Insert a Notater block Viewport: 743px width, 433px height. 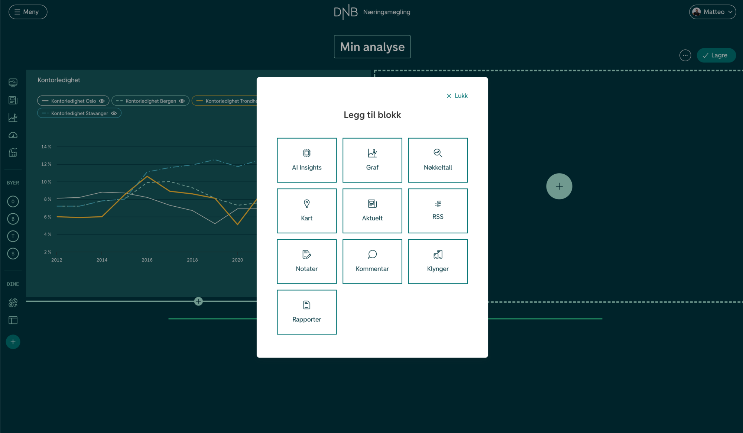click(x=306, y=261)
